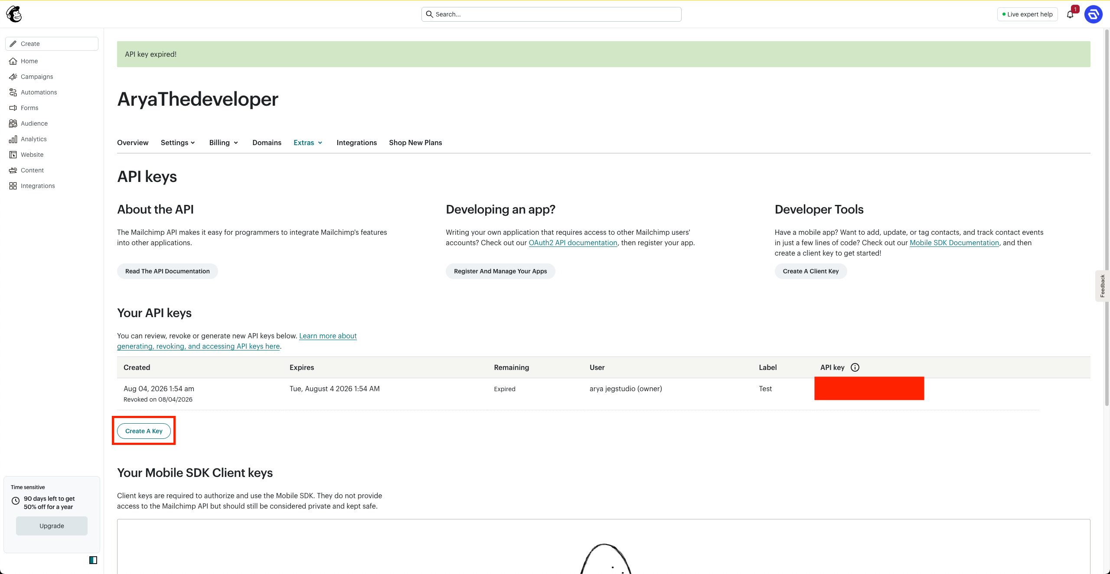Open the OAuth2 API documentation link

[x=573, y=243]
